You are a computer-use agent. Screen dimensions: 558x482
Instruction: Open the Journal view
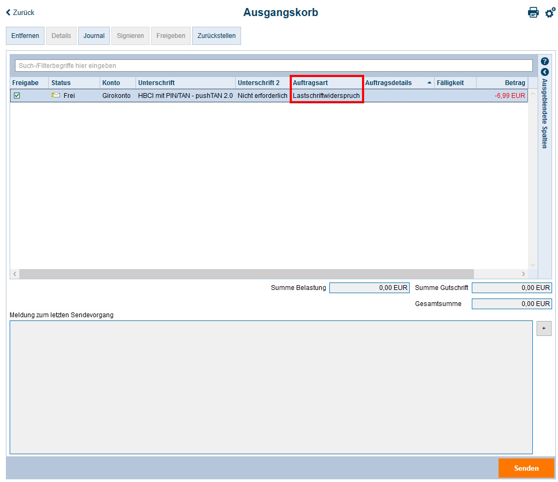(x=94, y=36)
